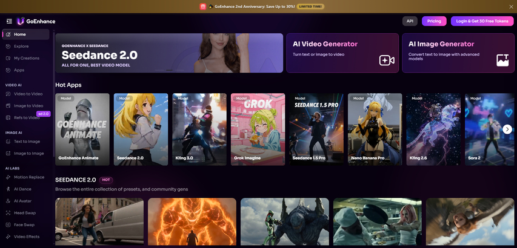
Task: Open the flying girl aerial preset
Action: click(470, 221)
